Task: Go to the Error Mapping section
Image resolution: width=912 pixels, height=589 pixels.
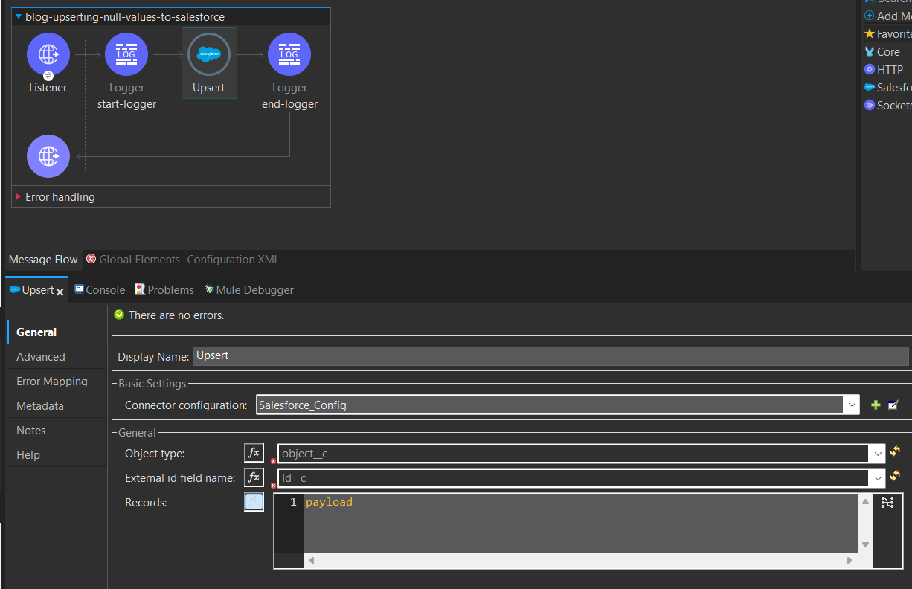Action: [52, 382]
